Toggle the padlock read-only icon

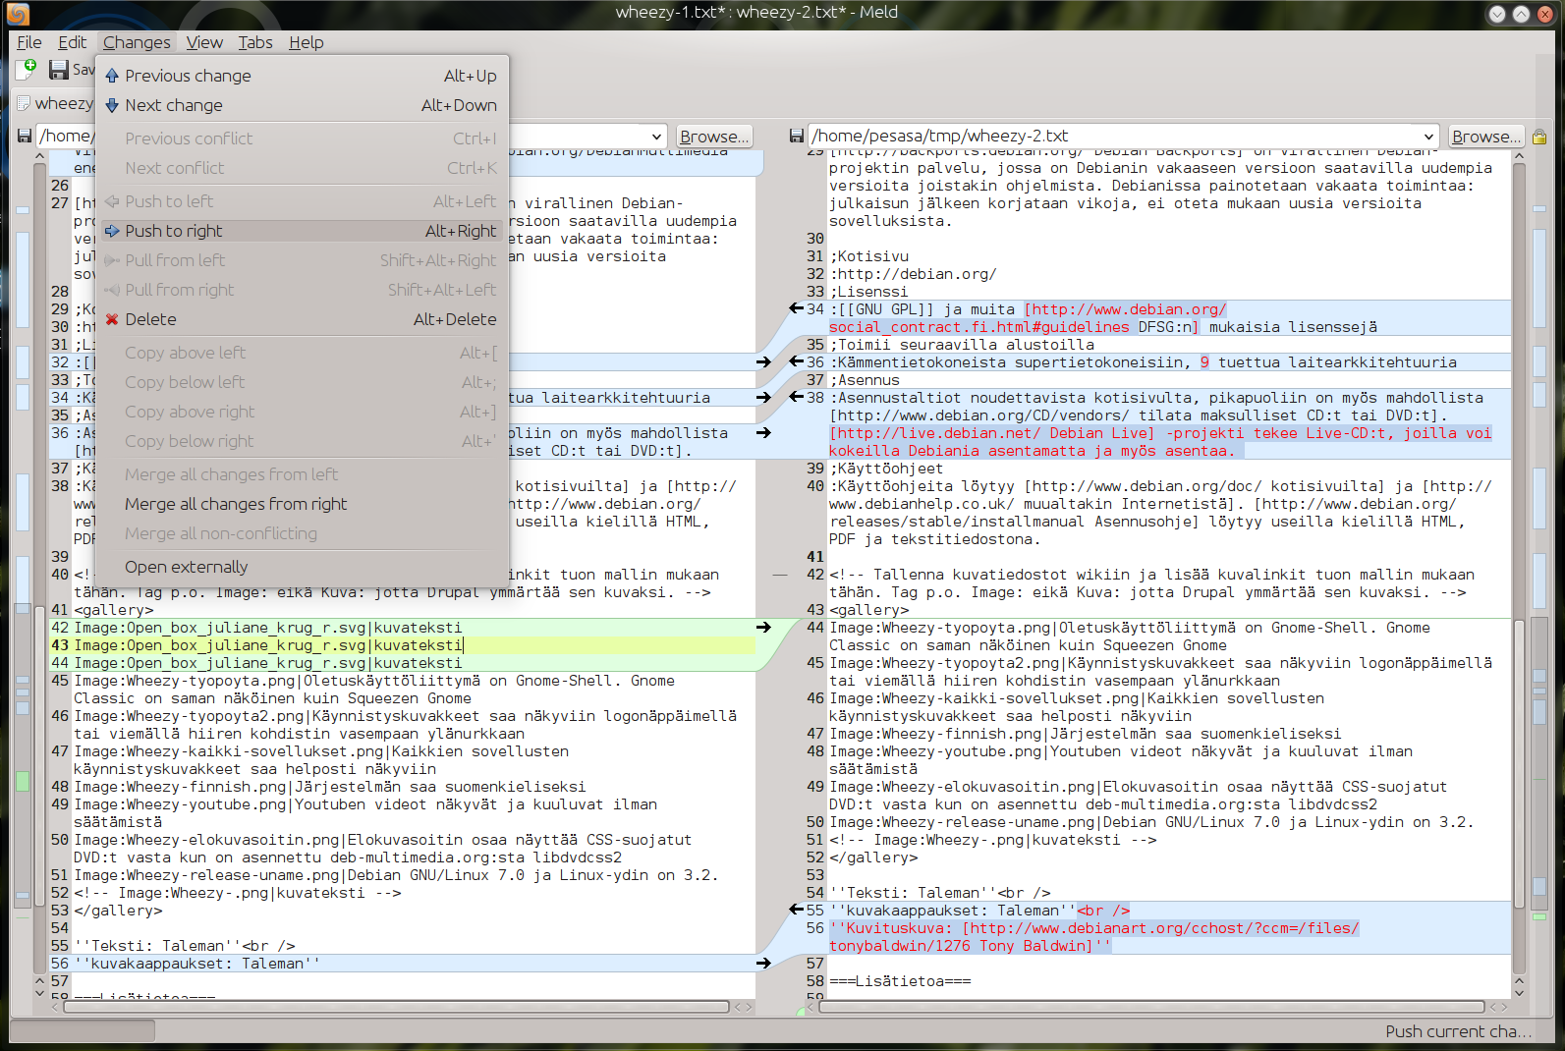pos(1538,137)
